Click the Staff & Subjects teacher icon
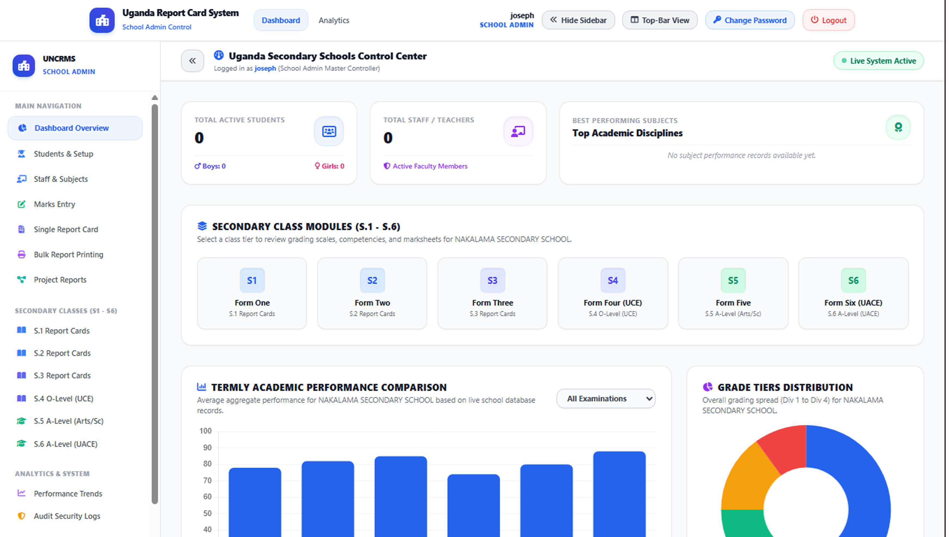 (21, 179)
